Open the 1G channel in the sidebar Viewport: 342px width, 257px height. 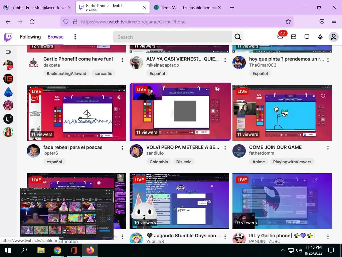coord(8,79)
